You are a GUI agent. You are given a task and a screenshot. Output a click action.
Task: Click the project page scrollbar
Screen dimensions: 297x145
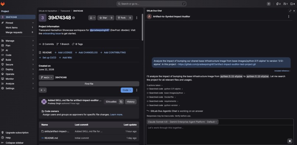(143, 27)
